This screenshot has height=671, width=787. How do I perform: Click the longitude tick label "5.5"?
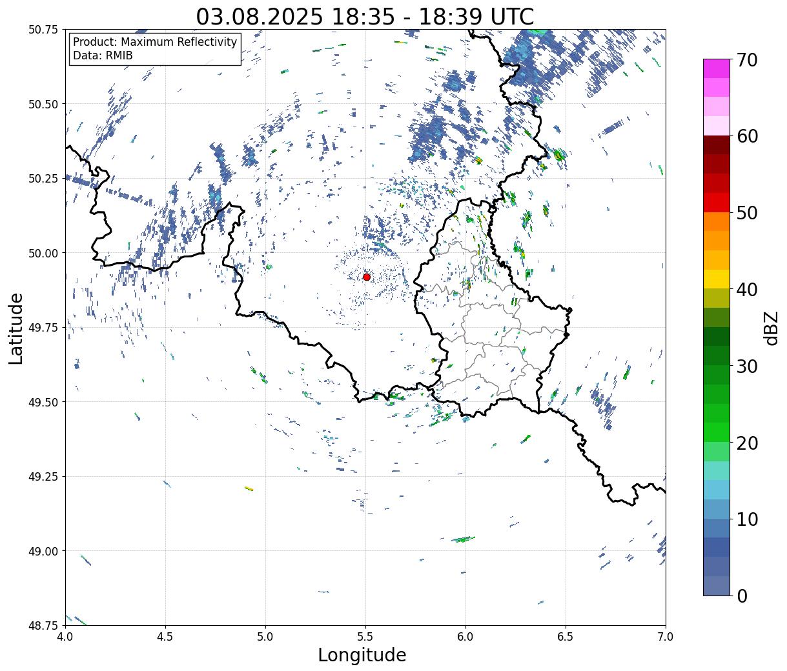(365, 636)
